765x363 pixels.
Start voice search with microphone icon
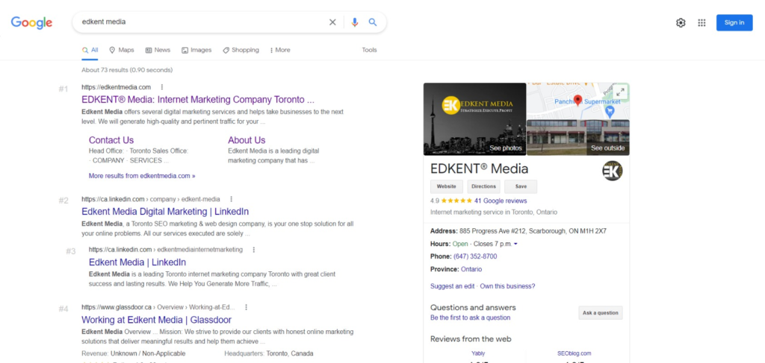pyautogui.click(x=355, y=22)
